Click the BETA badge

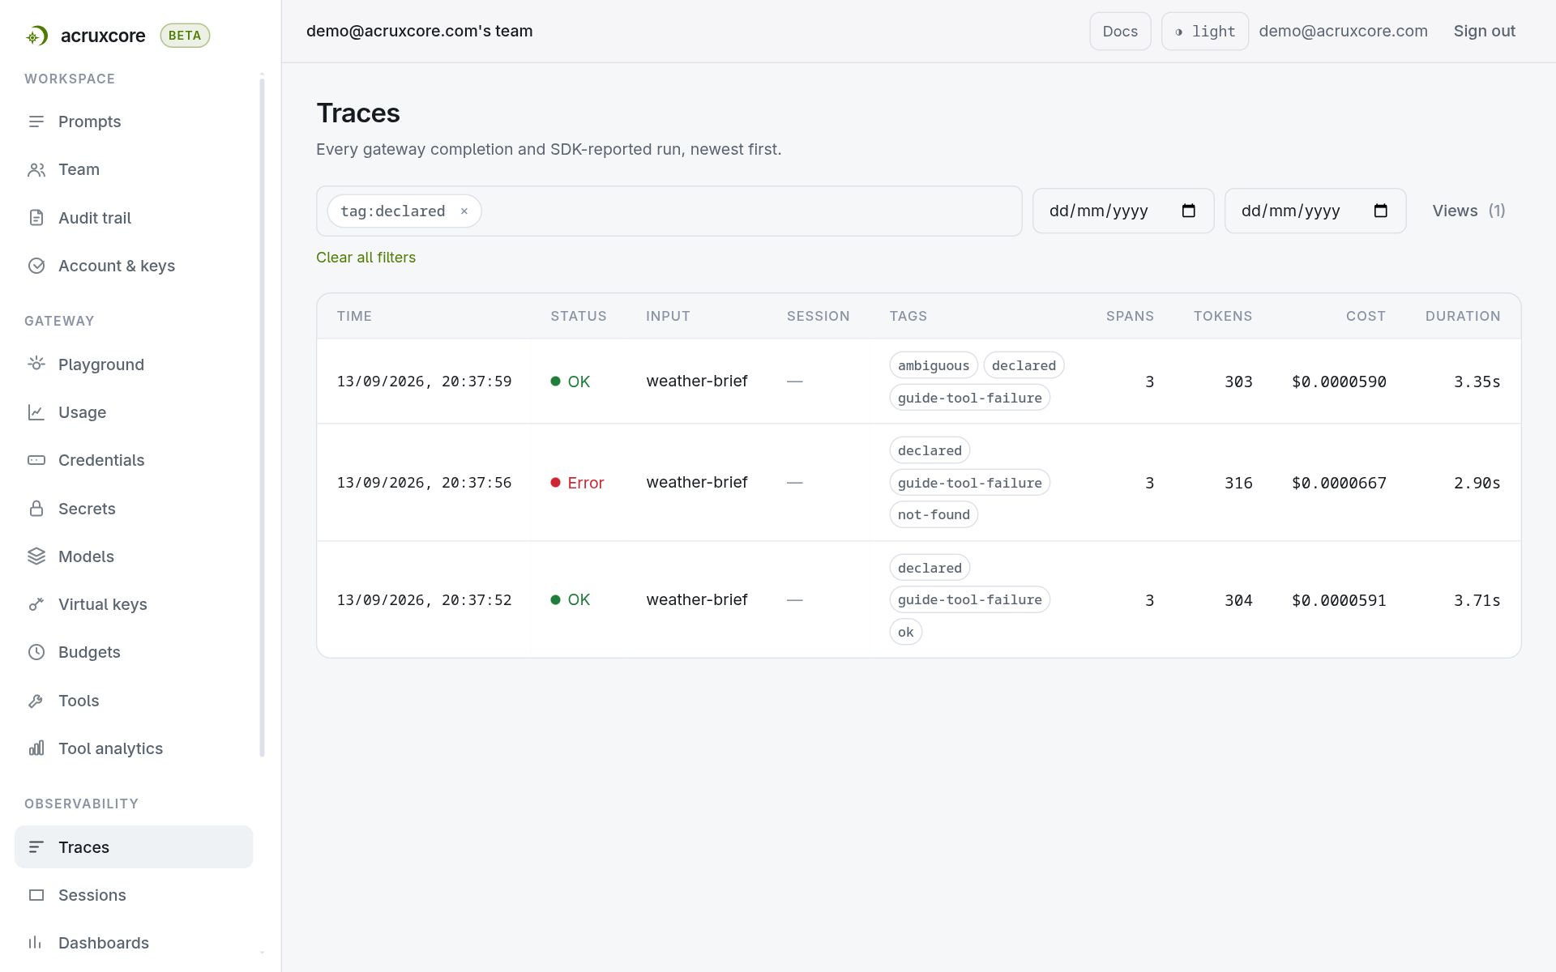coord(185,36)
